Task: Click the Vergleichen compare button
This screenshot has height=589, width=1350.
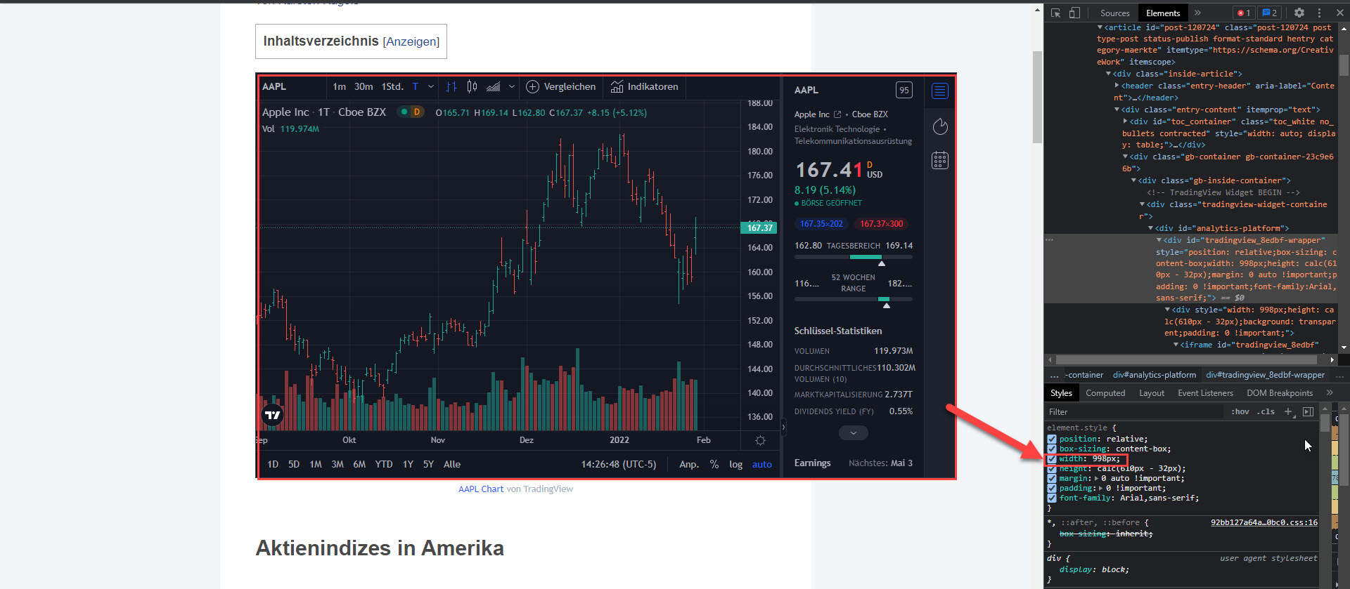Action: 561,86
